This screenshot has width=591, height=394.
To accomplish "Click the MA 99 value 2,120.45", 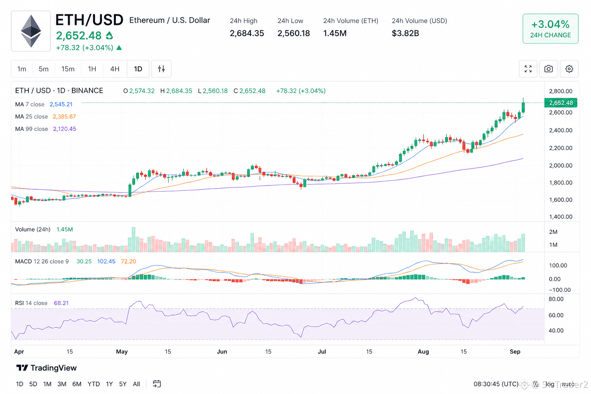I will (x=65, y=129).
